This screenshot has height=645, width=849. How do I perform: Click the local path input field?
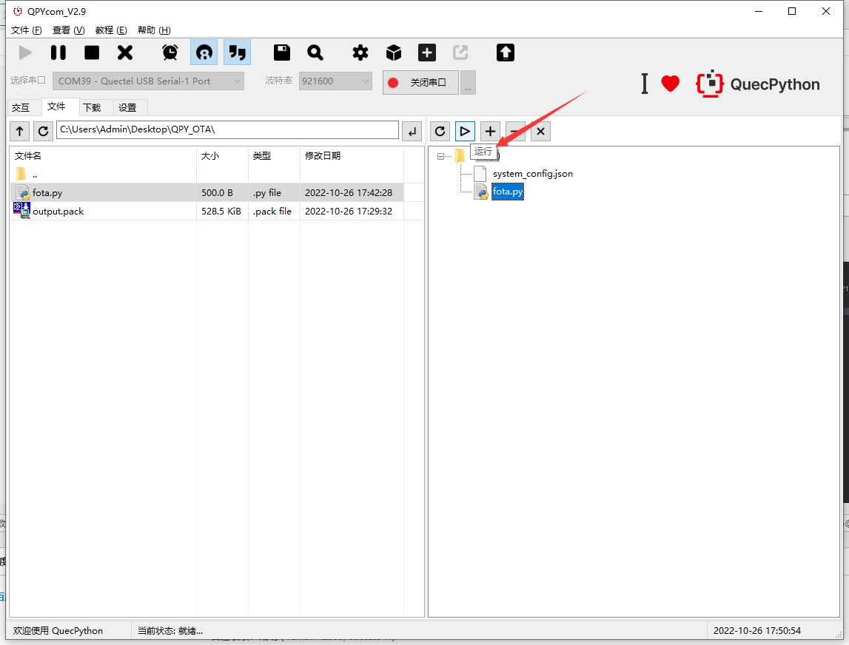[x=227, y=130]
